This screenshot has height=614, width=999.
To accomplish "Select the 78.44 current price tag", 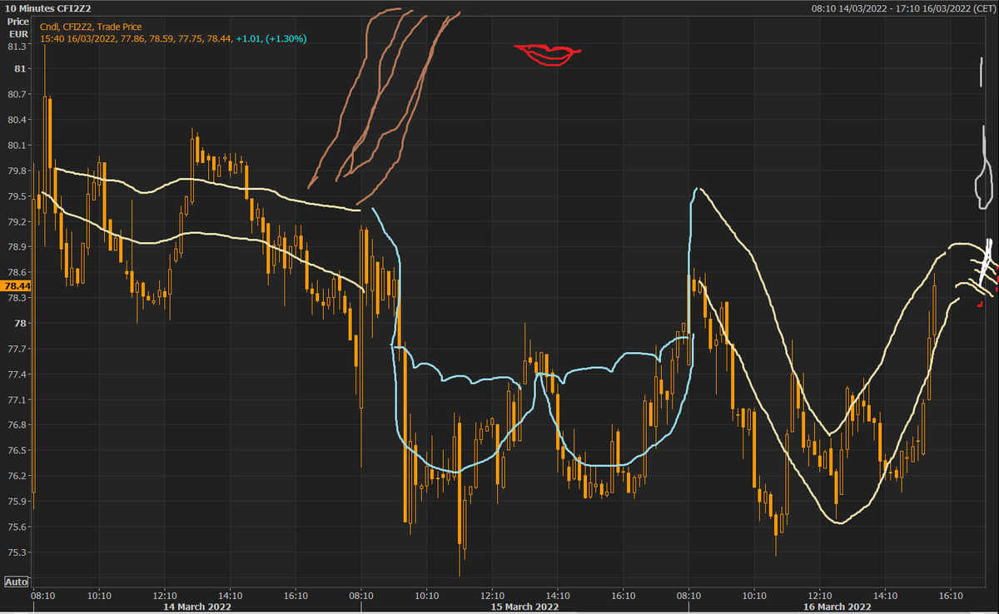I will point(17,285).
